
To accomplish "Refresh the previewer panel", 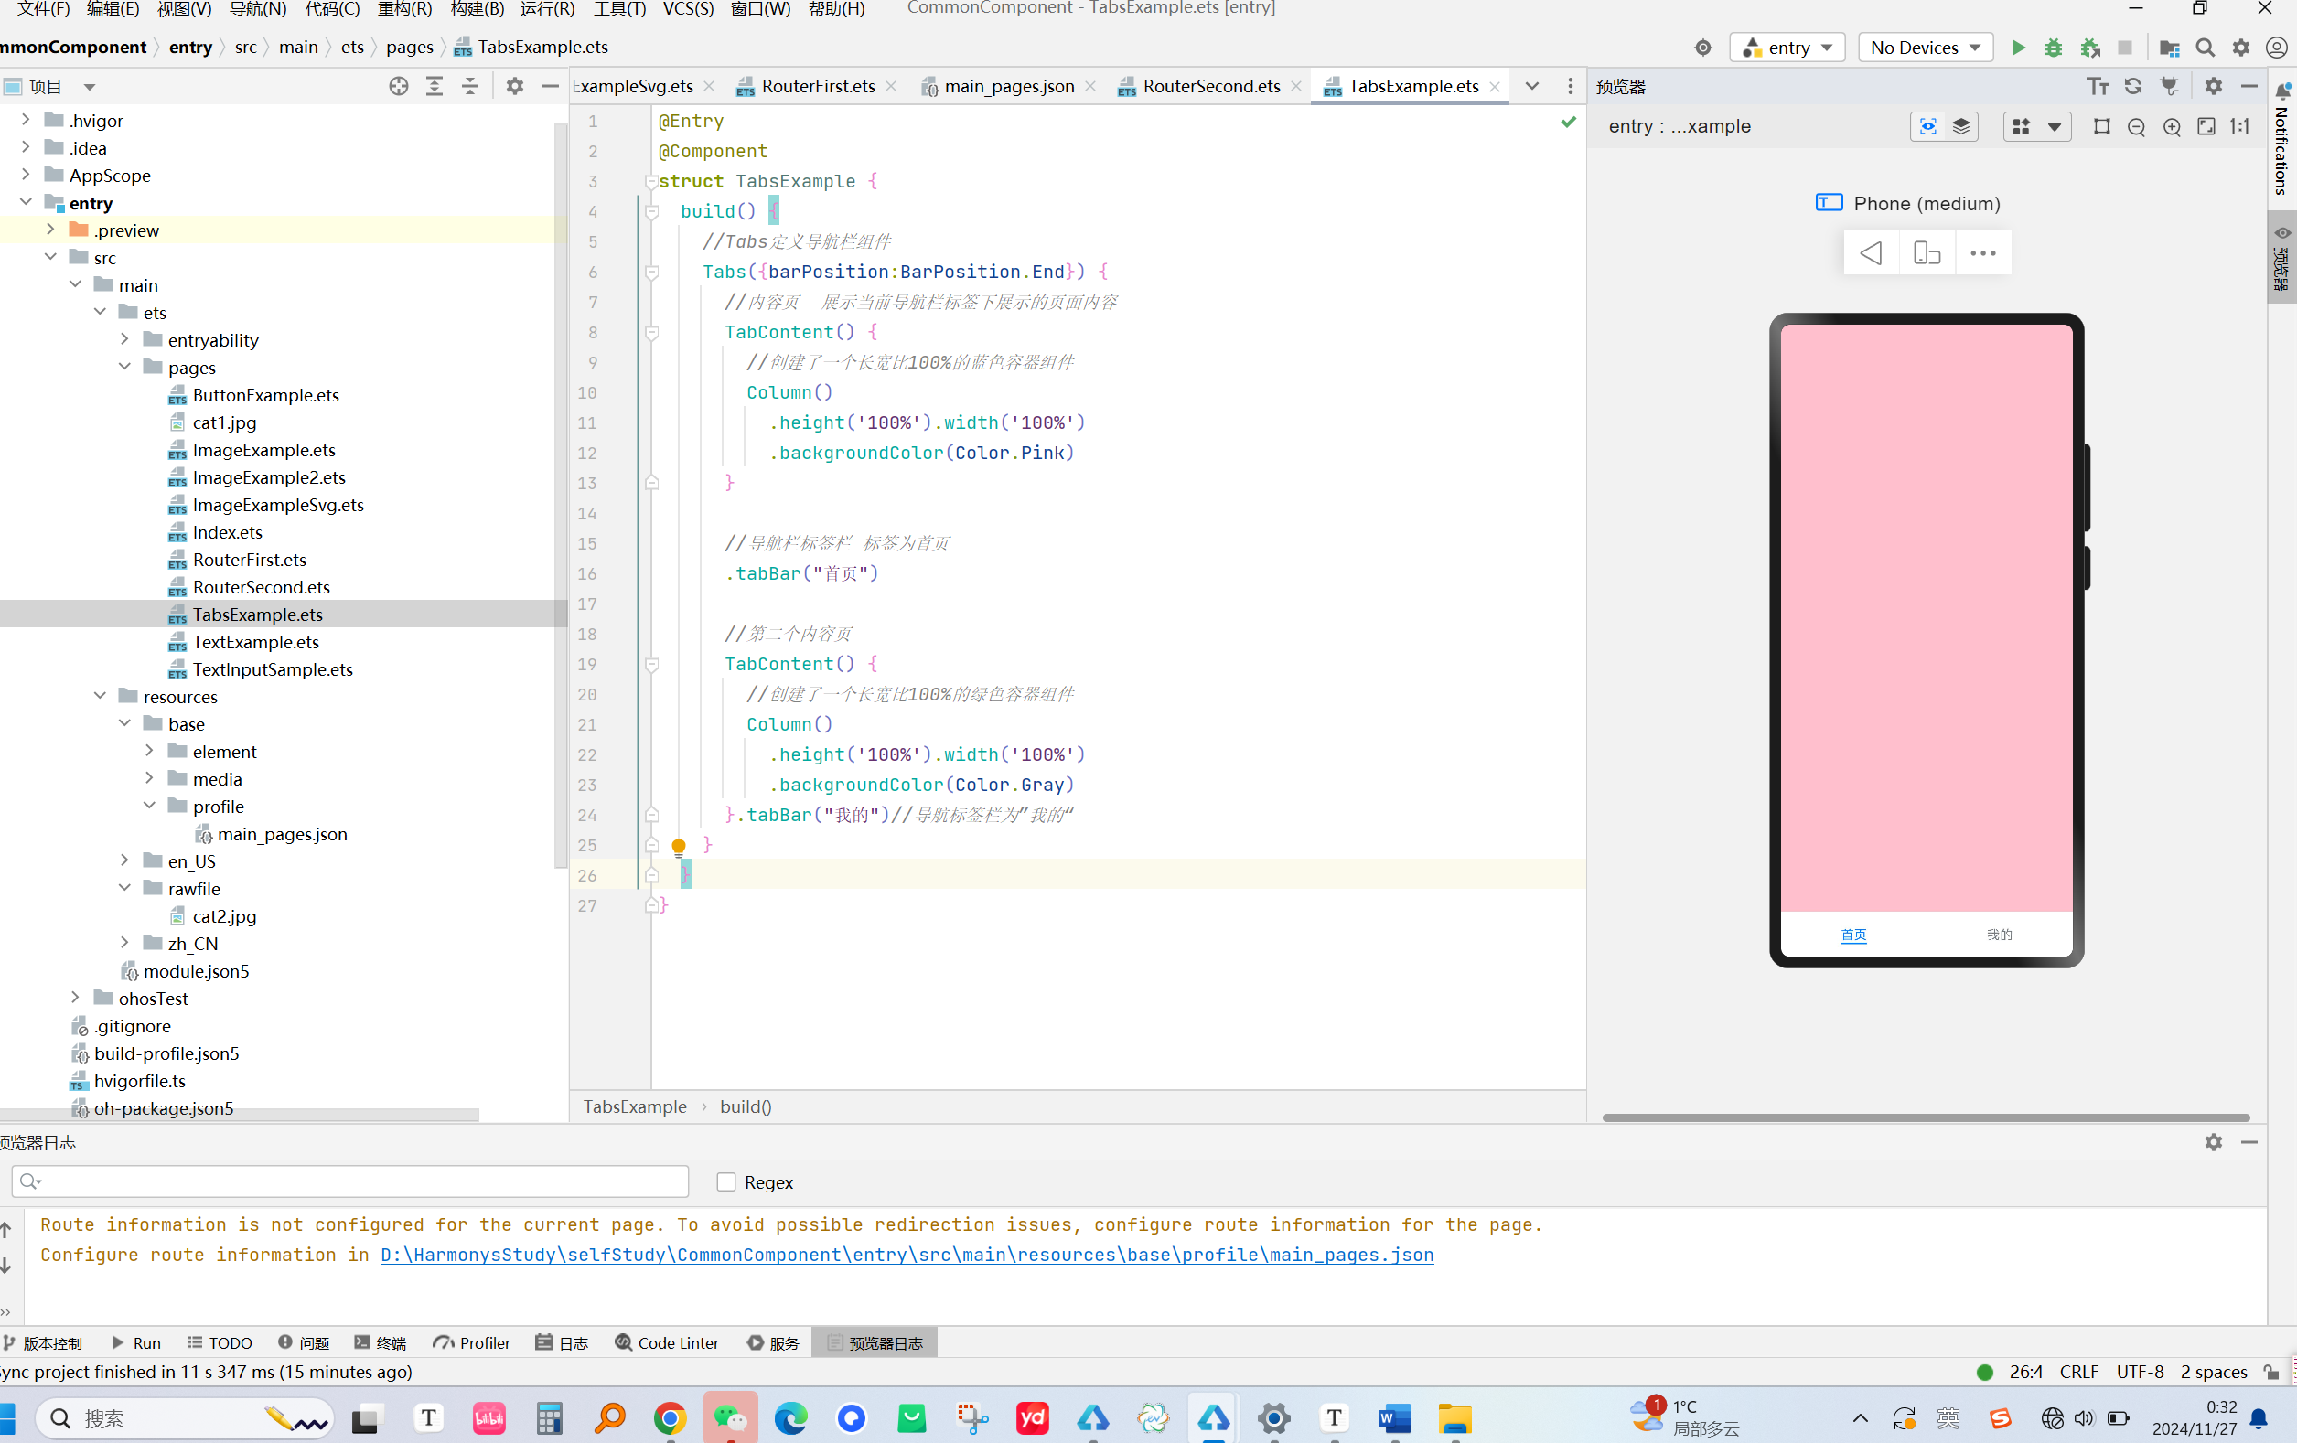I will pos(2133,86).
